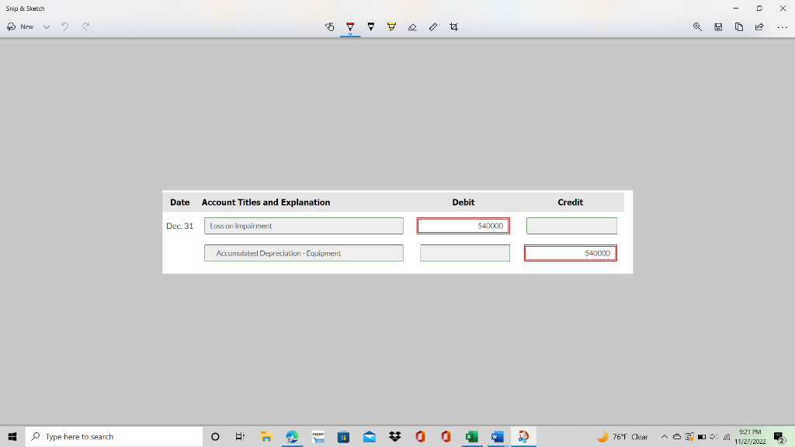Share the current snip
This screenshot has height=447, width=795.
759,26
